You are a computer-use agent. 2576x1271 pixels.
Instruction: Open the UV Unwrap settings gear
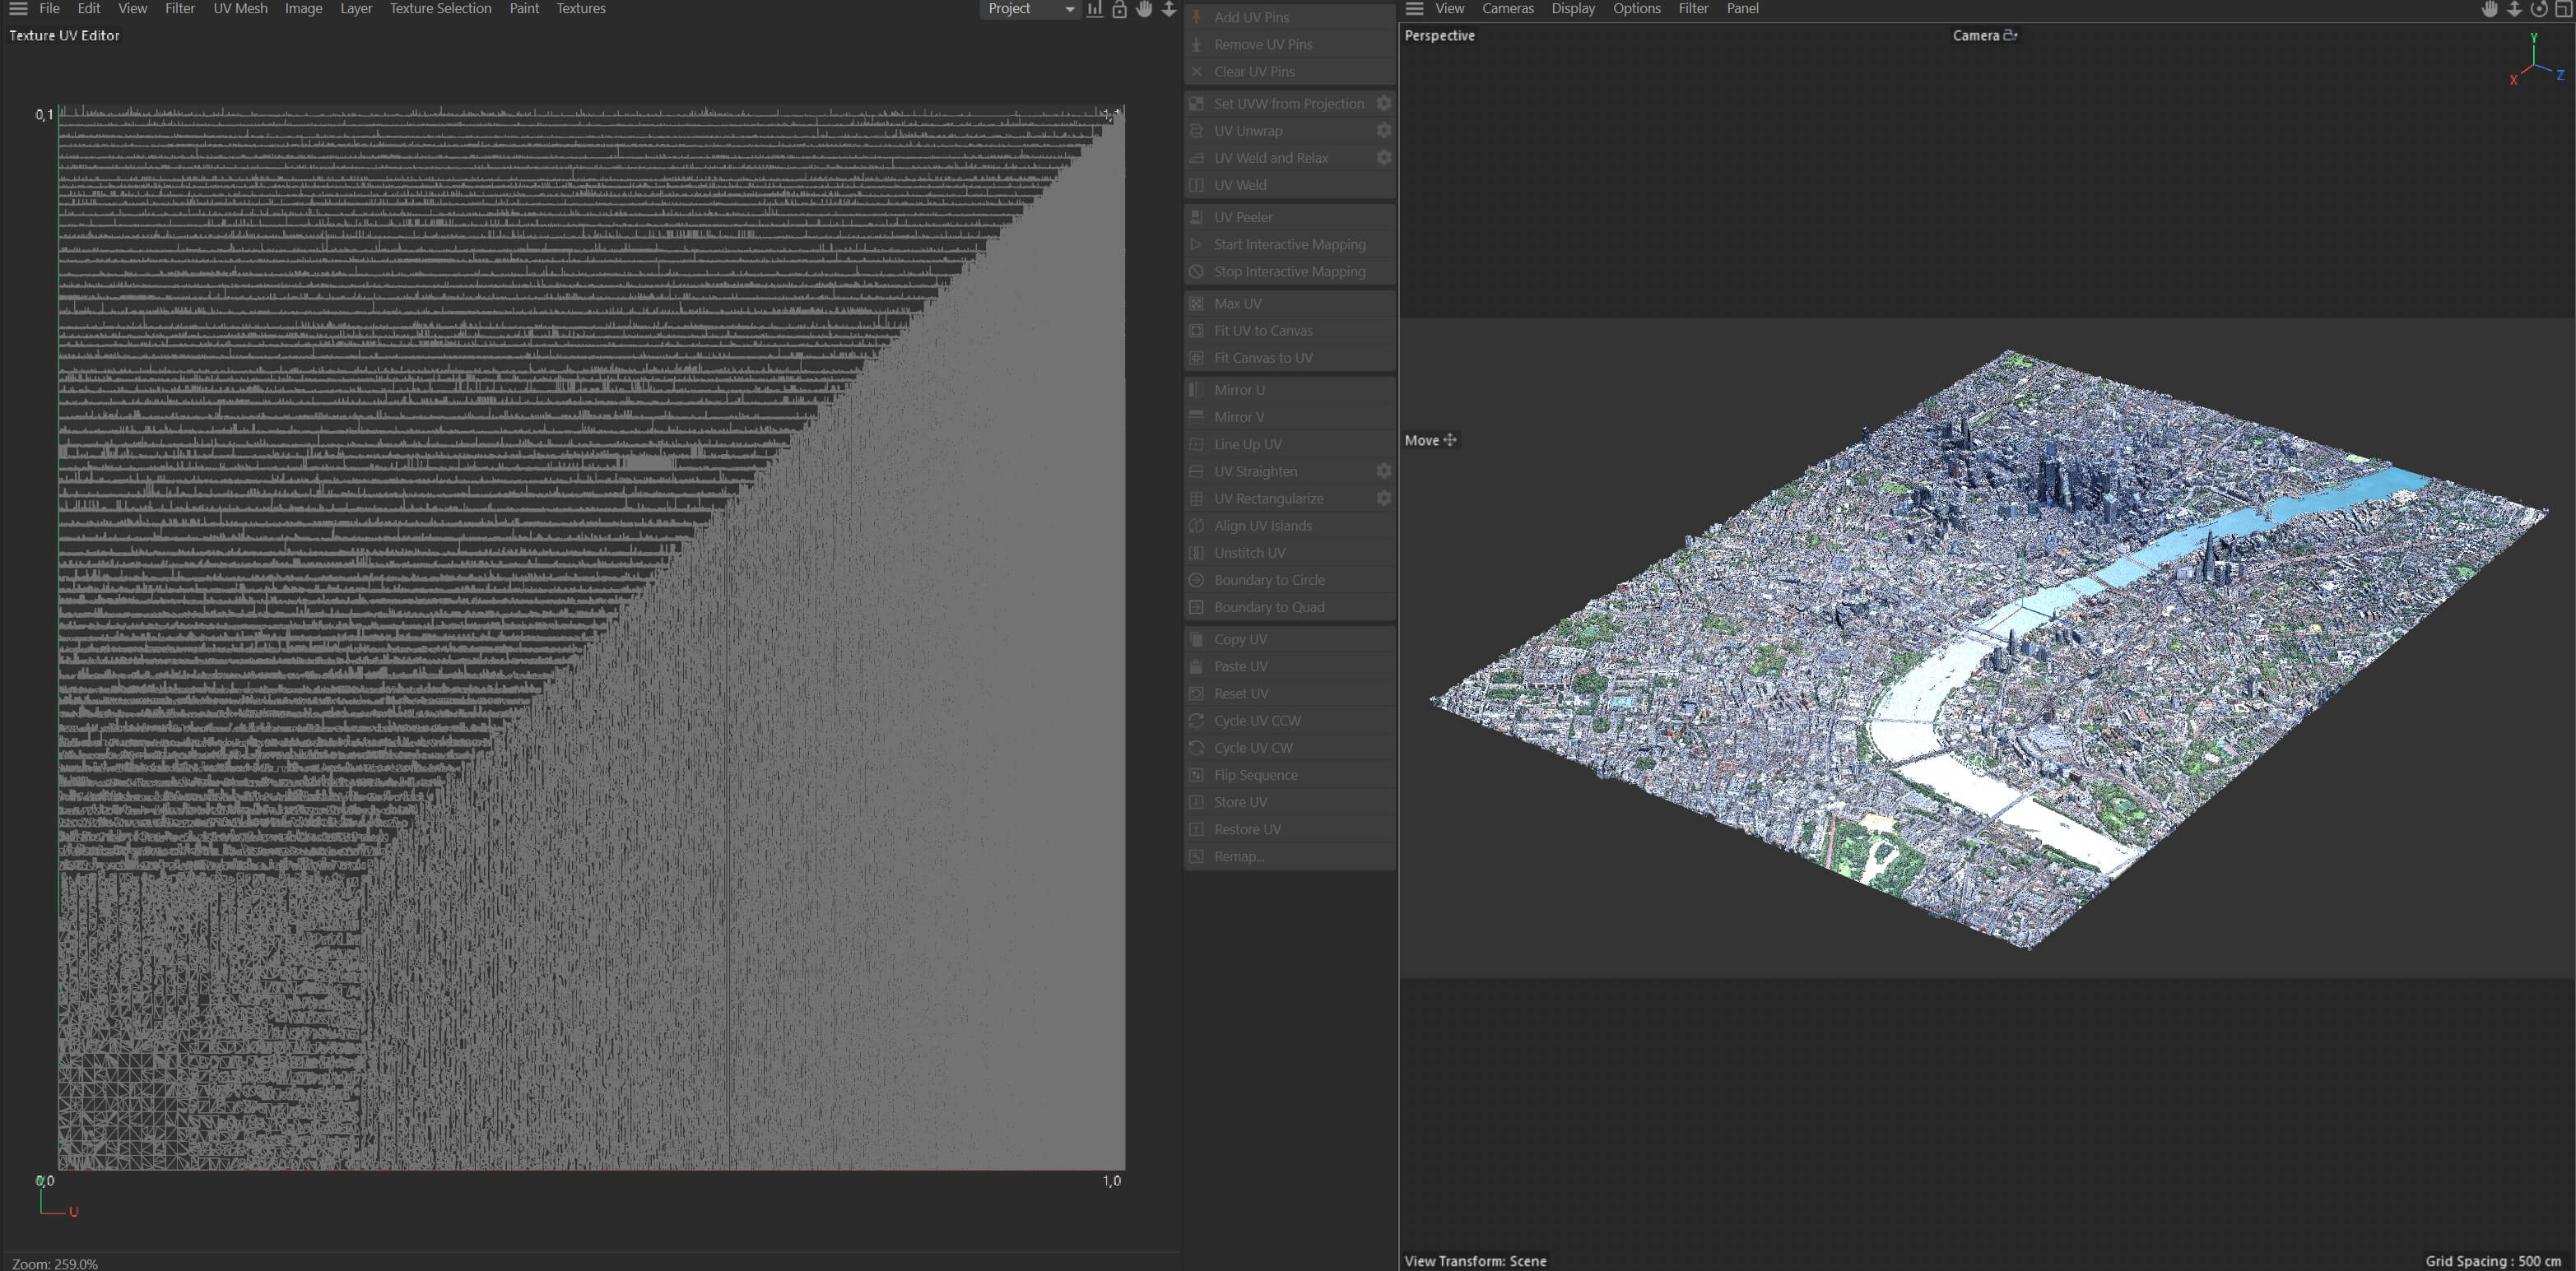tap(1383, 130)
